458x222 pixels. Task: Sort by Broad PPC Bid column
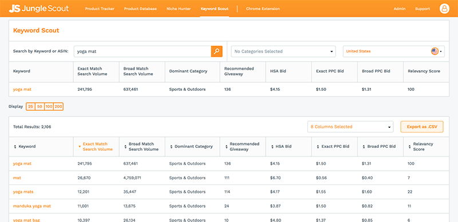click(x=364, y=147)
